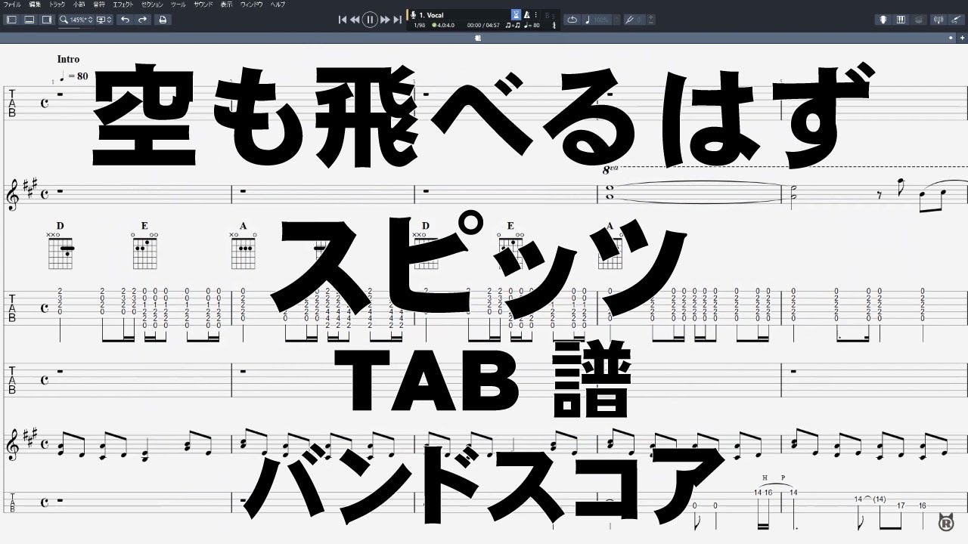The image size is (968, 544).
Task: Open the ヘルプ menu
Action: tap(278, 5)
